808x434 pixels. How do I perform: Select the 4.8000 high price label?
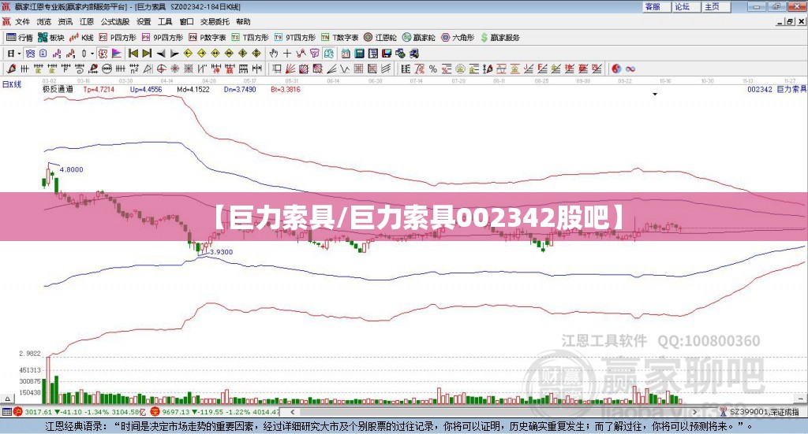[x=71, y=169]
